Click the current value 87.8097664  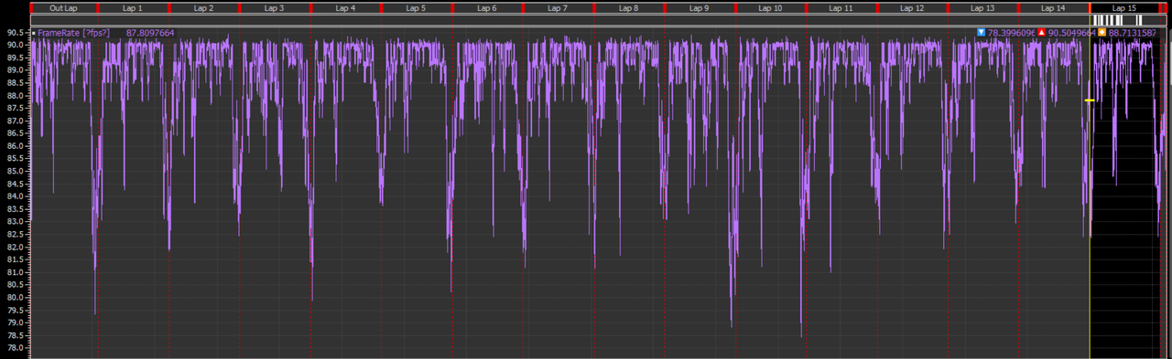(150, 33)
